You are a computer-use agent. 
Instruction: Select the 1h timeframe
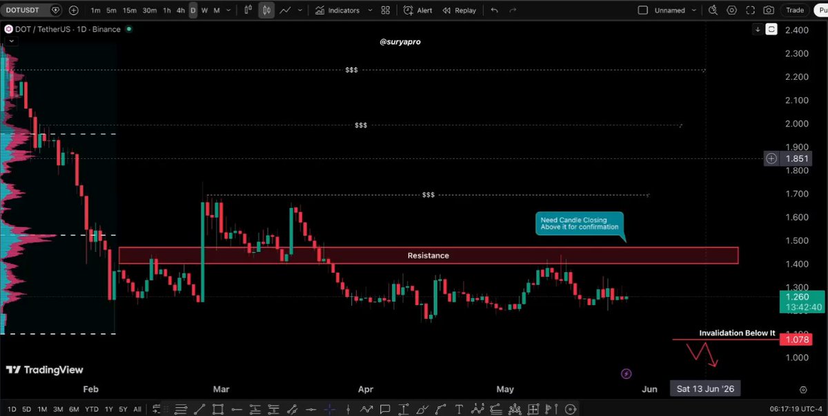tap(166, 10)
